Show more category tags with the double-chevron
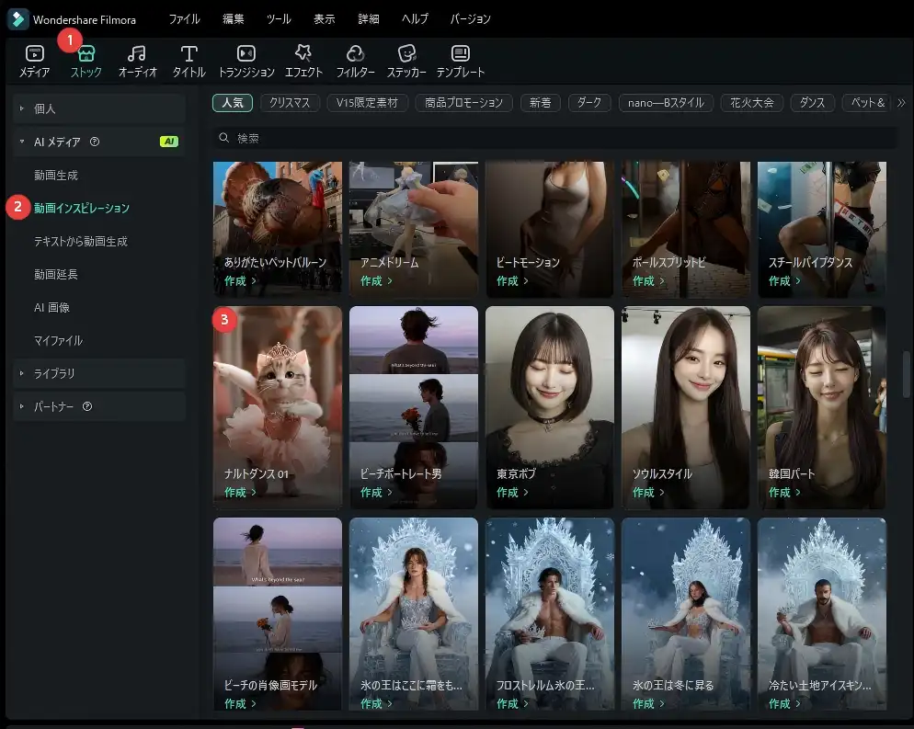The height and width of the screenshot is (729, 914). point(901,103)
